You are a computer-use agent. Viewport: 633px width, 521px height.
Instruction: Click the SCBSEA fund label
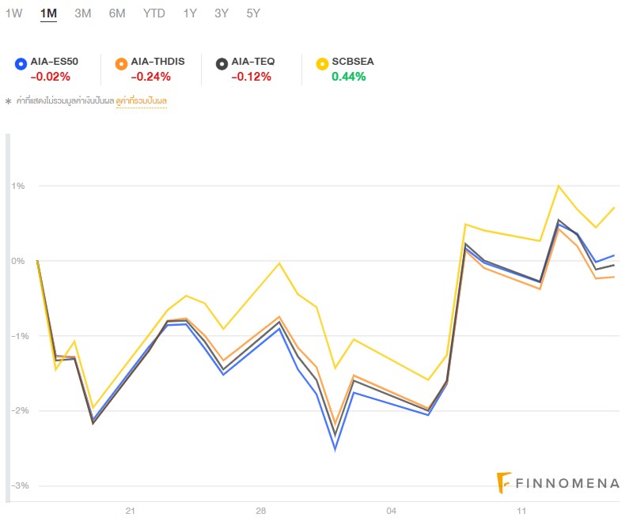(354, 62)
